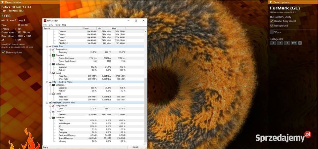Image resolution: width=318 pixels, height=149 pixels.
Task: Enable VSync checkbox
Action: (x=271, y=32)
